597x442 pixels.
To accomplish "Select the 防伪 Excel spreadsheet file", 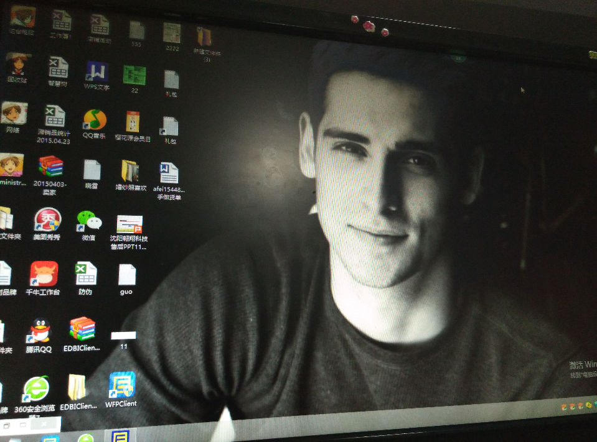I will 85,274.
